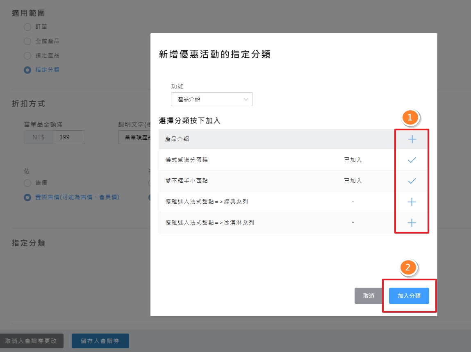Click the chevron arrow on the 功能 selector
This screenshot has width=471, height=352.
pyautogui.click(x=246, y=99)
